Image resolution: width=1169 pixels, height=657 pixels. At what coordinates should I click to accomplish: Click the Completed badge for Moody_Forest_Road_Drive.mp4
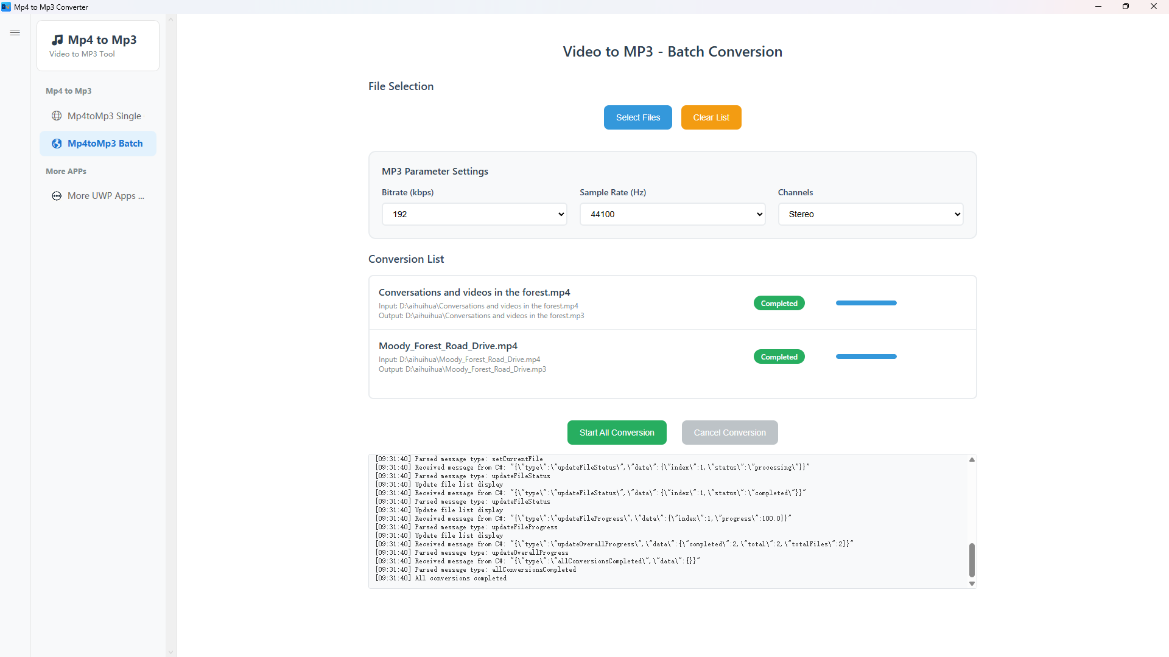click(x=779, y=356)
